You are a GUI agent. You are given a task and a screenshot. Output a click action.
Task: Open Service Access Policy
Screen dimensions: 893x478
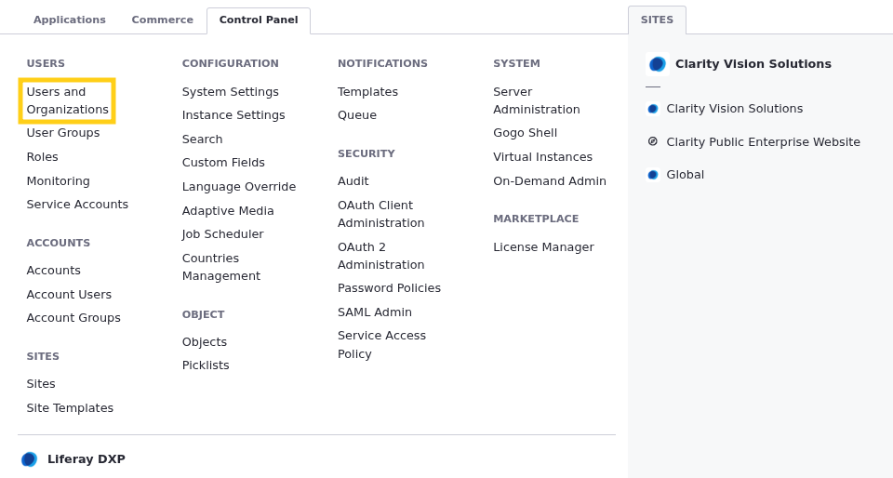click(381, 345)
